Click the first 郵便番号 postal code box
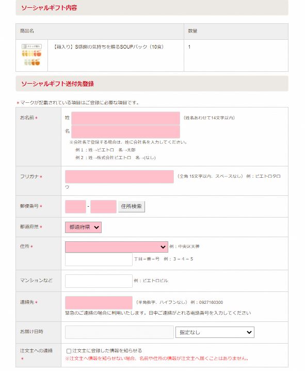 75,207
